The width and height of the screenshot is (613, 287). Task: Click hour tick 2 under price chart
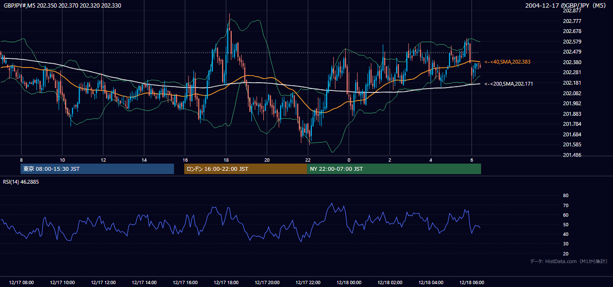[x=390, y=160]
